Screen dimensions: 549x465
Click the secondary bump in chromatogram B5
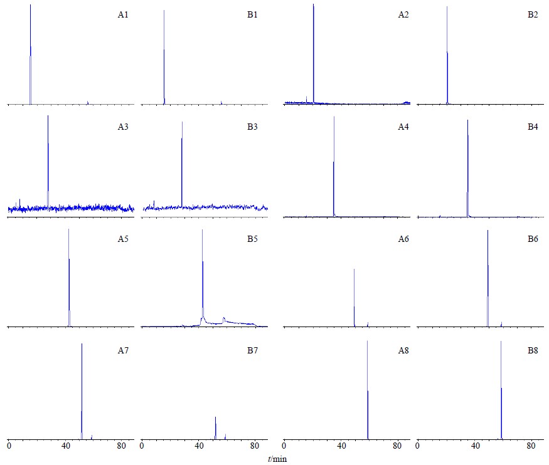click(x=224, y=320)
